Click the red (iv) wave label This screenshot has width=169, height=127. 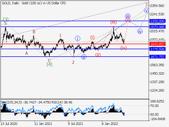(124, 48)
